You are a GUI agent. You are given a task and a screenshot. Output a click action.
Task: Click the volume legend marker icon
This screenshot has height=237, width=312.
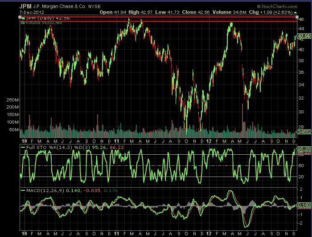tap(22, 22)
